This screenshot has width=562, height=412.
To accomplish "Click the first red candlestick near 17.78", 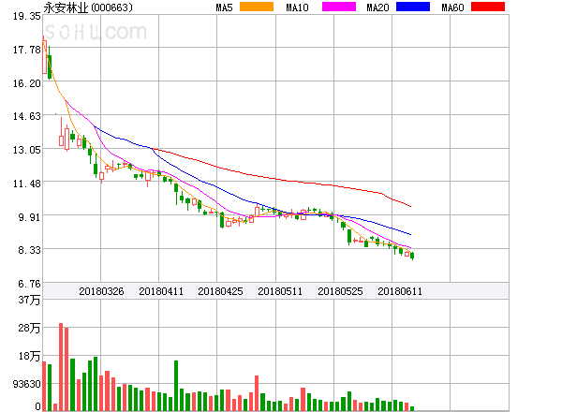I will 44,56.
